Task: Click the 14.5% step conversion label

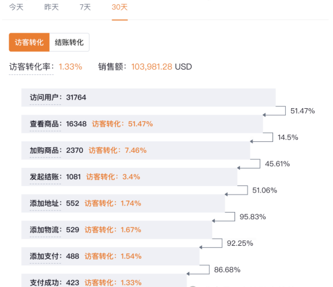Action: click(x=288, y=138)
